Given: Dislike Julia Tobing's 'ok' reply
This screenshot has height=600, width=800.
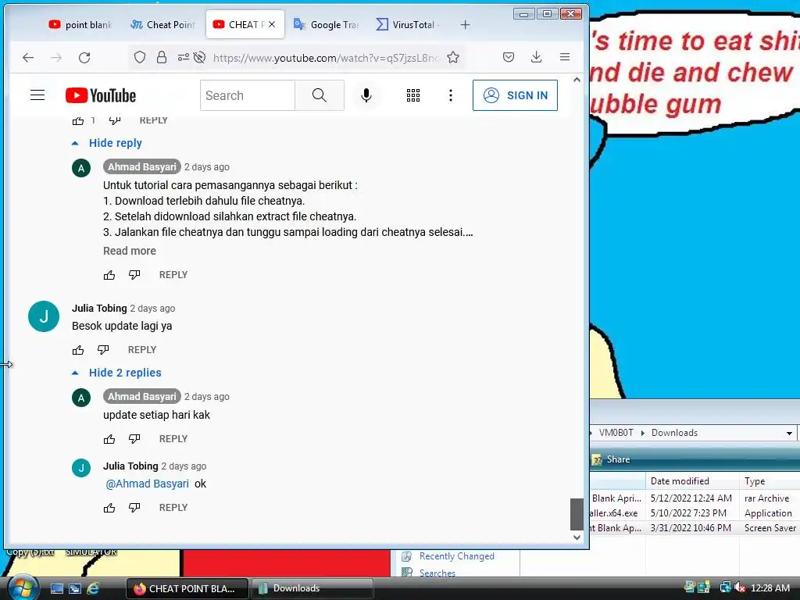Looking at the screenshot, I should pos(134,508).
